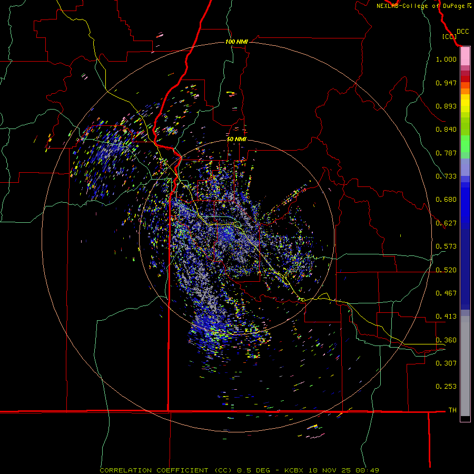
Task: Click the 0.413 legend value
Action: [x=446, y=317]
